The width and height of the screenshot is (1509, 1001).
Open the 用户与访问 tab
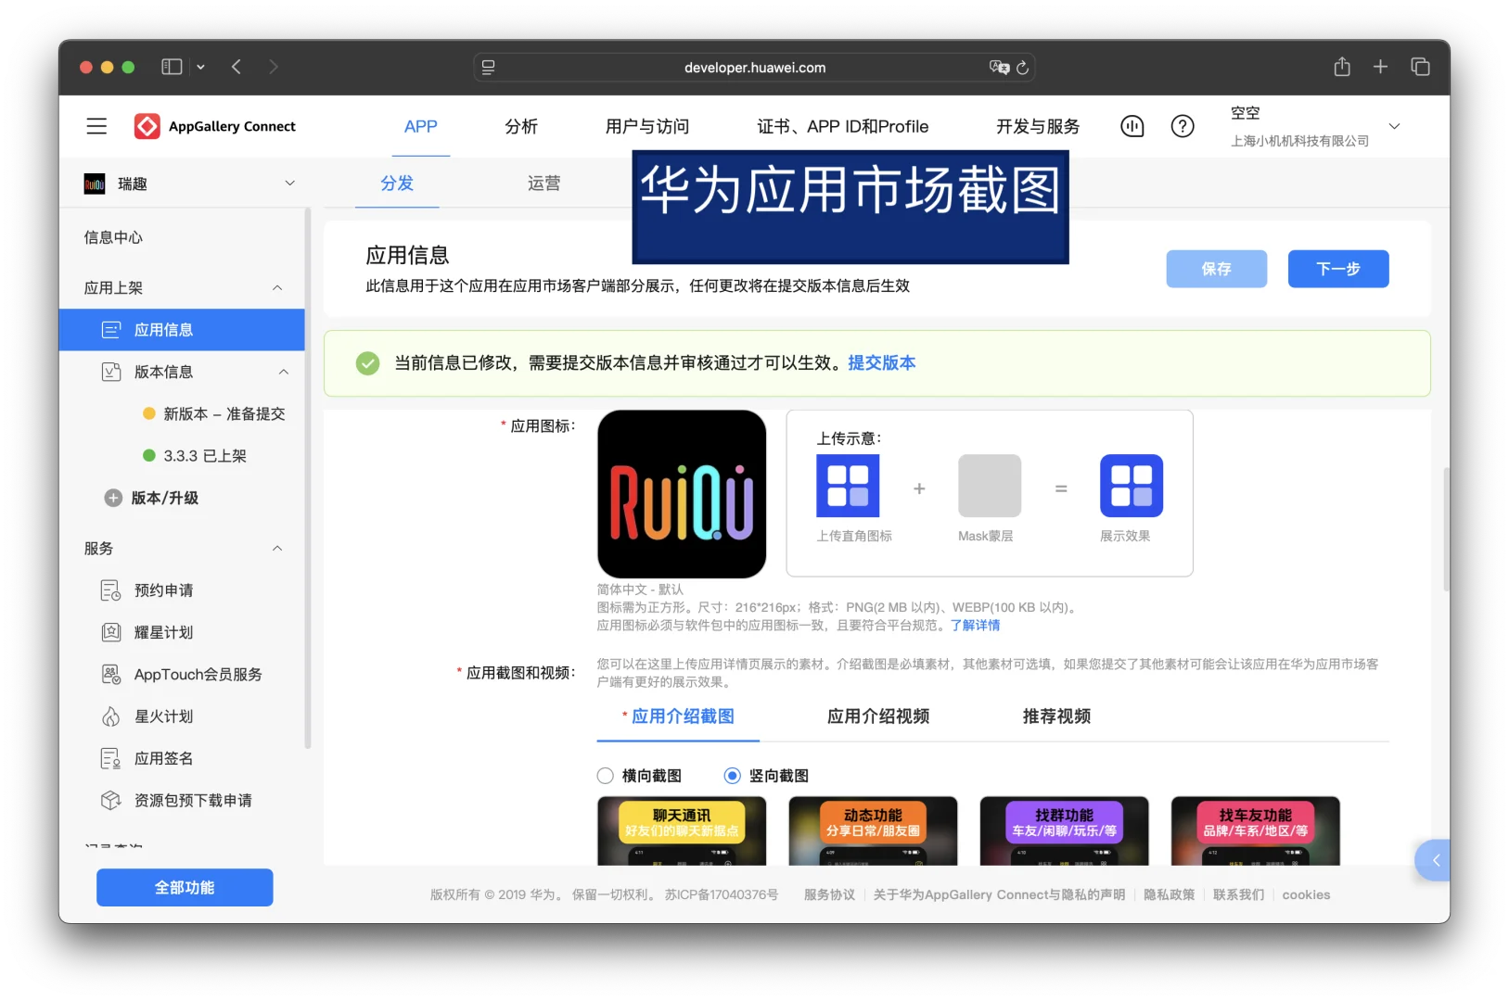tap(647, 127)
